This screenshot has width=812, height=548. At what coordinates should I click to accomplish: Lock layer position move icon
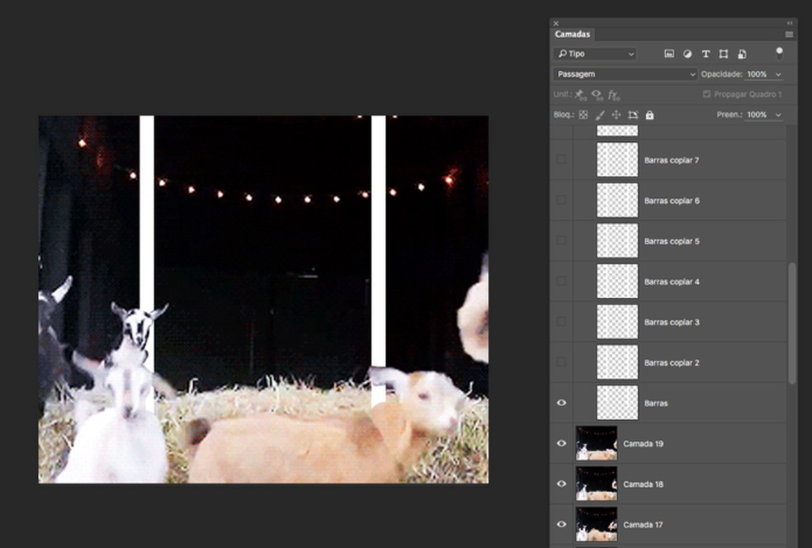pos(616,115)
